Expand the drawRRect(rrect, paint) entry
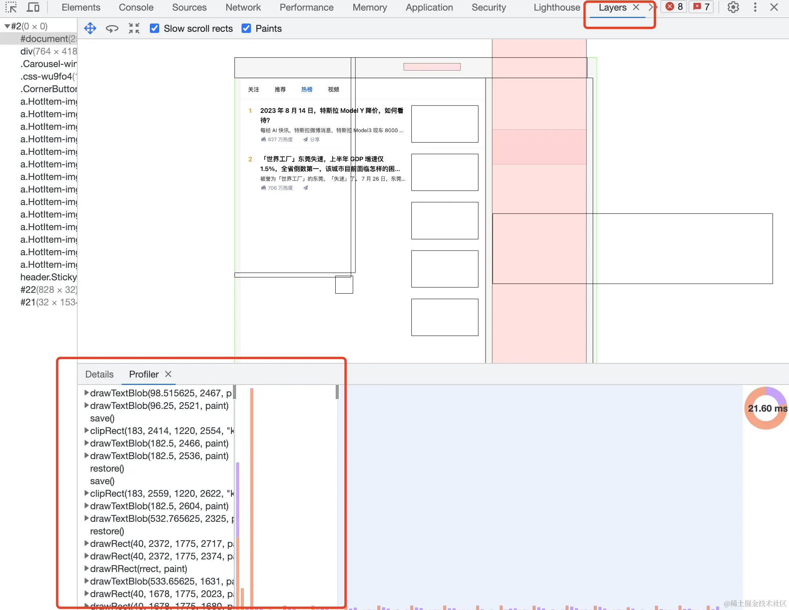The image size is (789, 610). [x=86, y=568]
